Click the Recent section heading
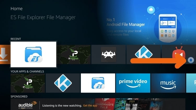Image resolution: width=196 pixels, height=110 pixels. click(x=16, y=39)
